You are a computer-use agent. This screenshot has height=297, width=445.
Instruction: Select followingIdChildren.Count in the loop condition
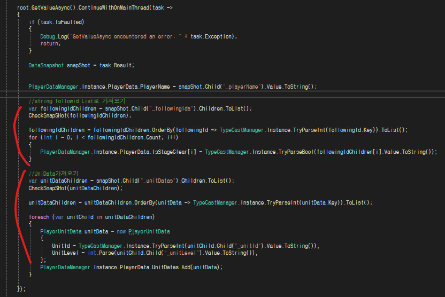[124, 137]
